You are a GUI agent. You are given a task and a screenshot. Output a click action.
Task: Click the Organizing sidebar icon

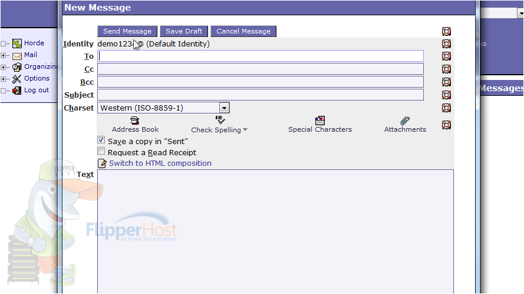click(17, 67)
